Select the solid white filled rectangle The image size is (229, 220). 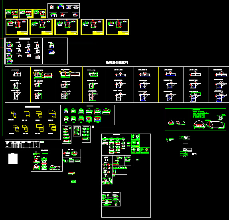pos(13,159)
